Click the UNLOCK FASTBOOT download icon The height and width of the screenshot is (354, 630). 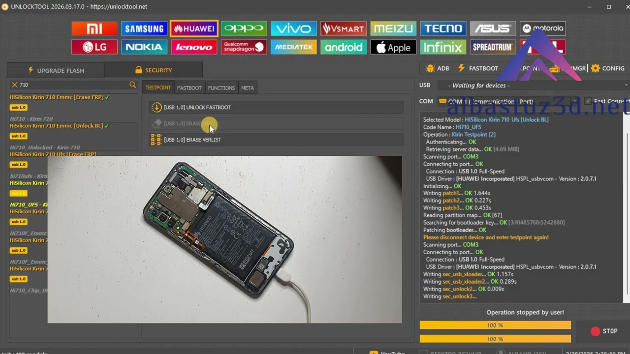tap(156, 107)
